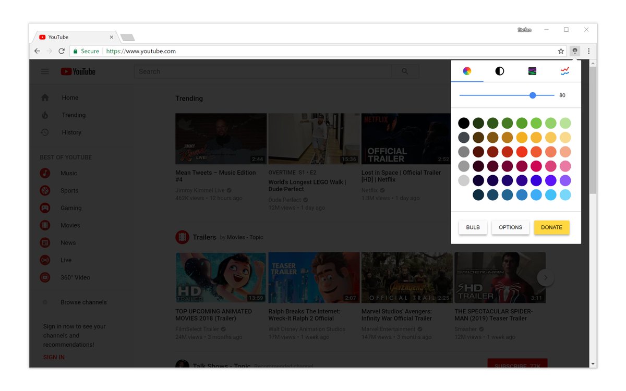Image resolution: width=626 pixels, height=391 pixels.
Task: Switch to the contrast half-circle tab
Action: point(500,71)
